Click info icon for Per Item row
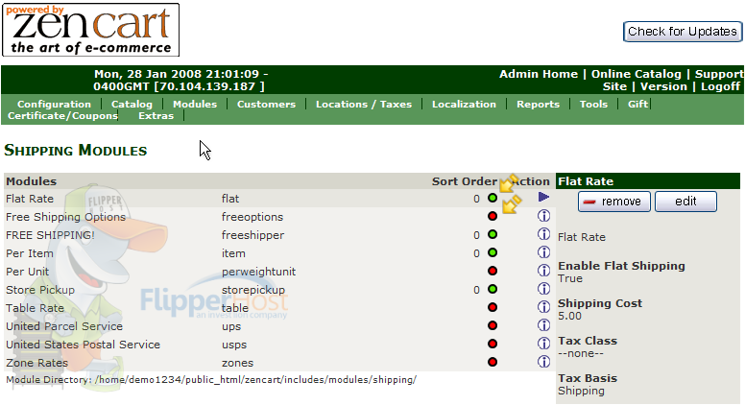This screenshot has width=745, height=405. click(x=543, y=252)
